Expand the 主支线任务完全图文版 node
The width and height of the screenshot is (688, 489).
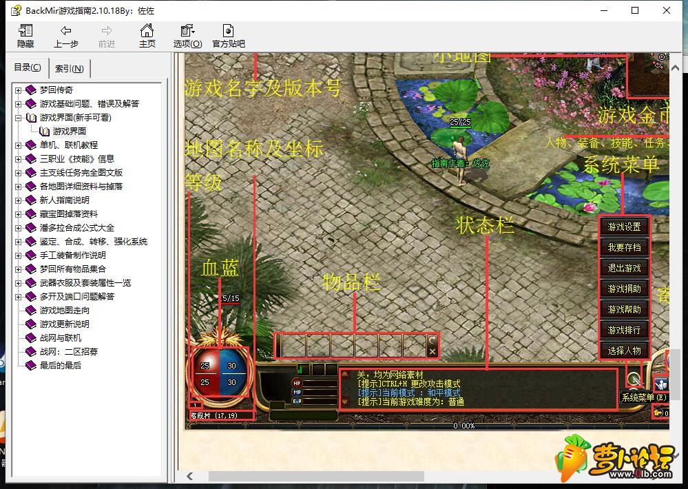pos(18,173)
